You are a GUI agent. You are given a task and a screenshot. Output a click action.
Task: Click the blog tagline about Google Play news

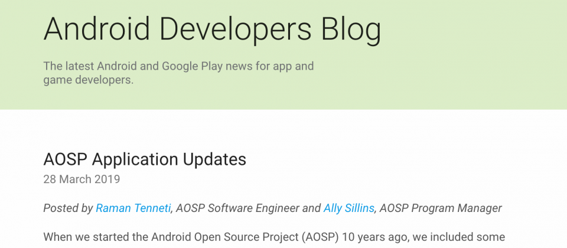(x=178, y=73)
